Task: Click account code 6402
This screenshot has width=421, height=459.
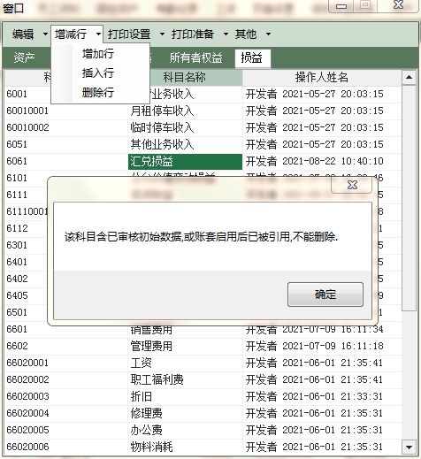Action: tap(17, 279)
